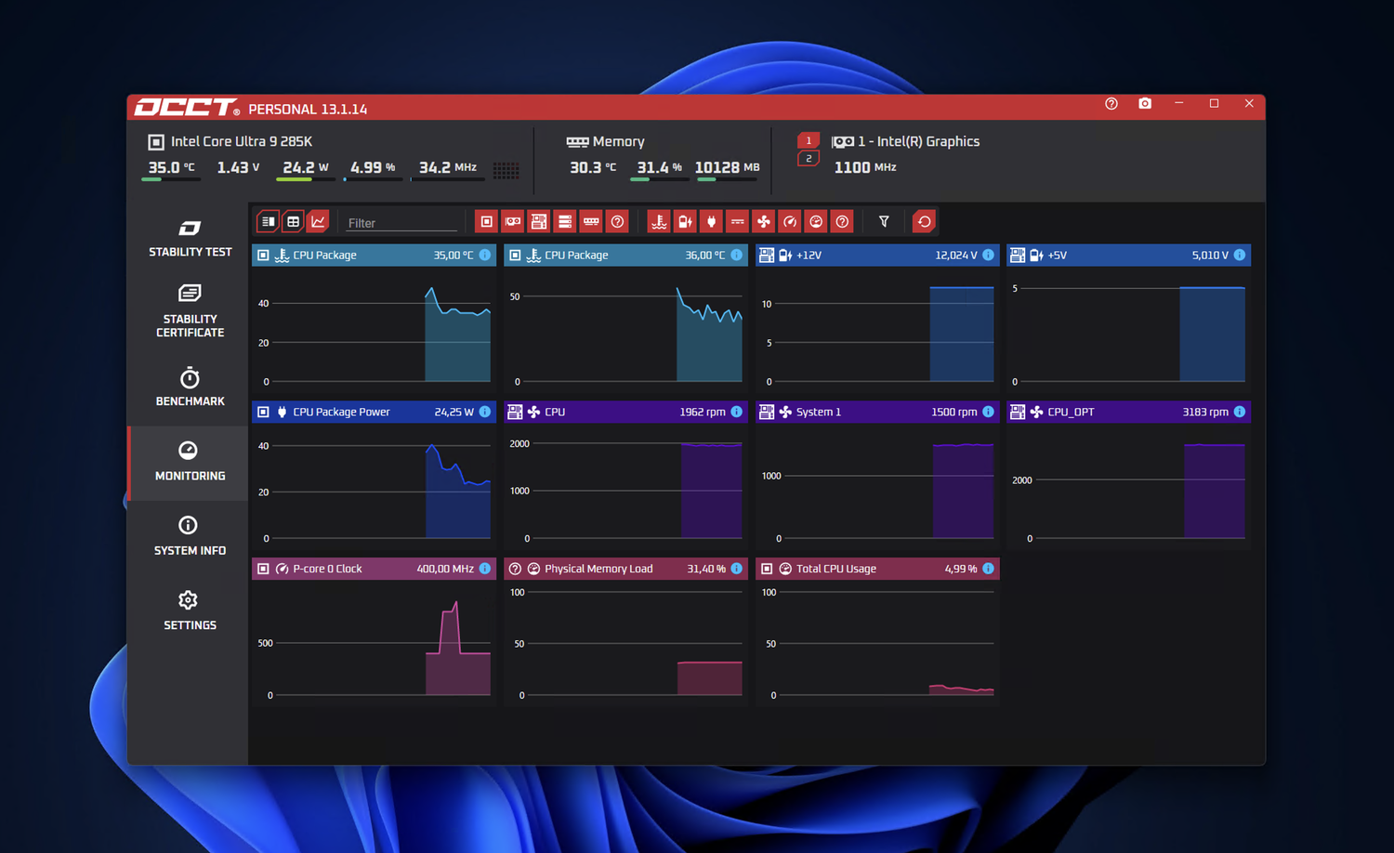Click the P-core 0 Clock card title
This screenshot has height=853, width=1394.
click(327, 569)
